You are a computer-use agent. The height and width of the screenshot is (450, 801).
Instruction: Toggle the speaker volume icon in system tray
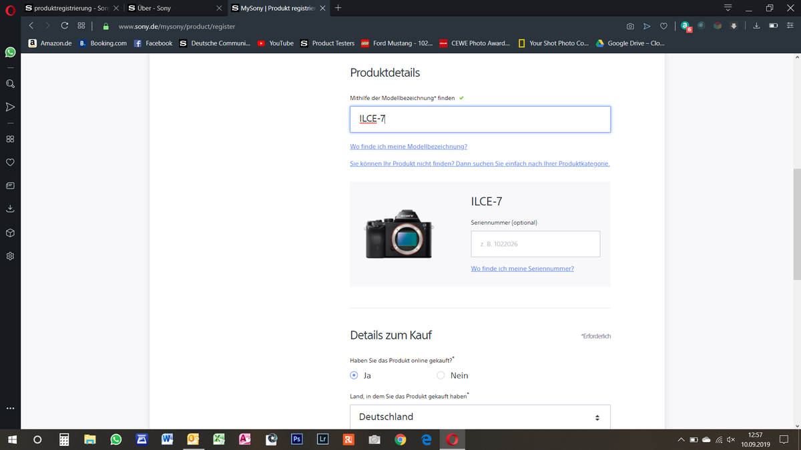click(x=729, y=440)
